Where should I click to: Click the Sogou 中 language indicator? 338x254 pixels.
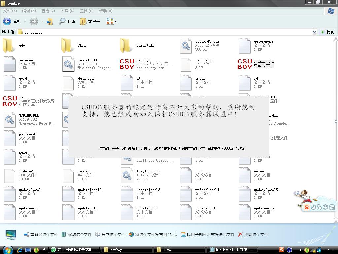(x=325, y=207)
